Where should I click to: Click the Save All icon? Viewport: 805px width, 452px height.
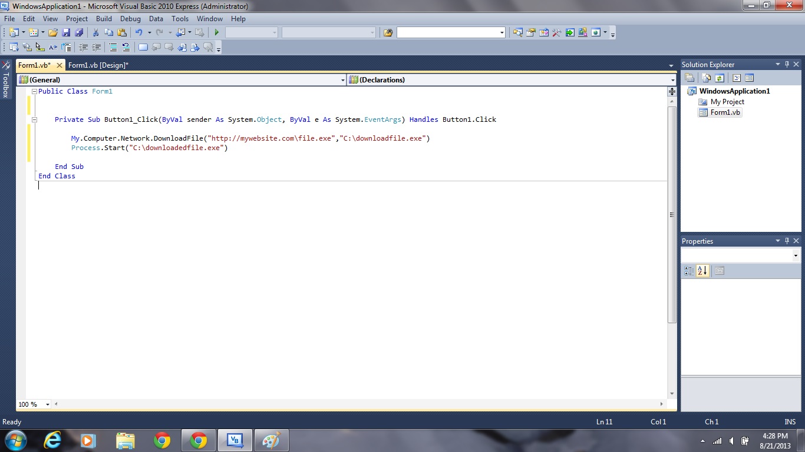(78, 33)
